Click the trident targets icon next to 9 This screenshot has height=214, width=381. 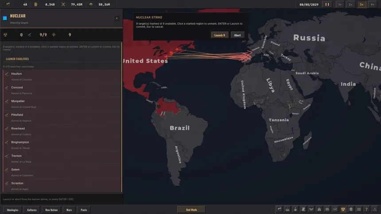54,34
